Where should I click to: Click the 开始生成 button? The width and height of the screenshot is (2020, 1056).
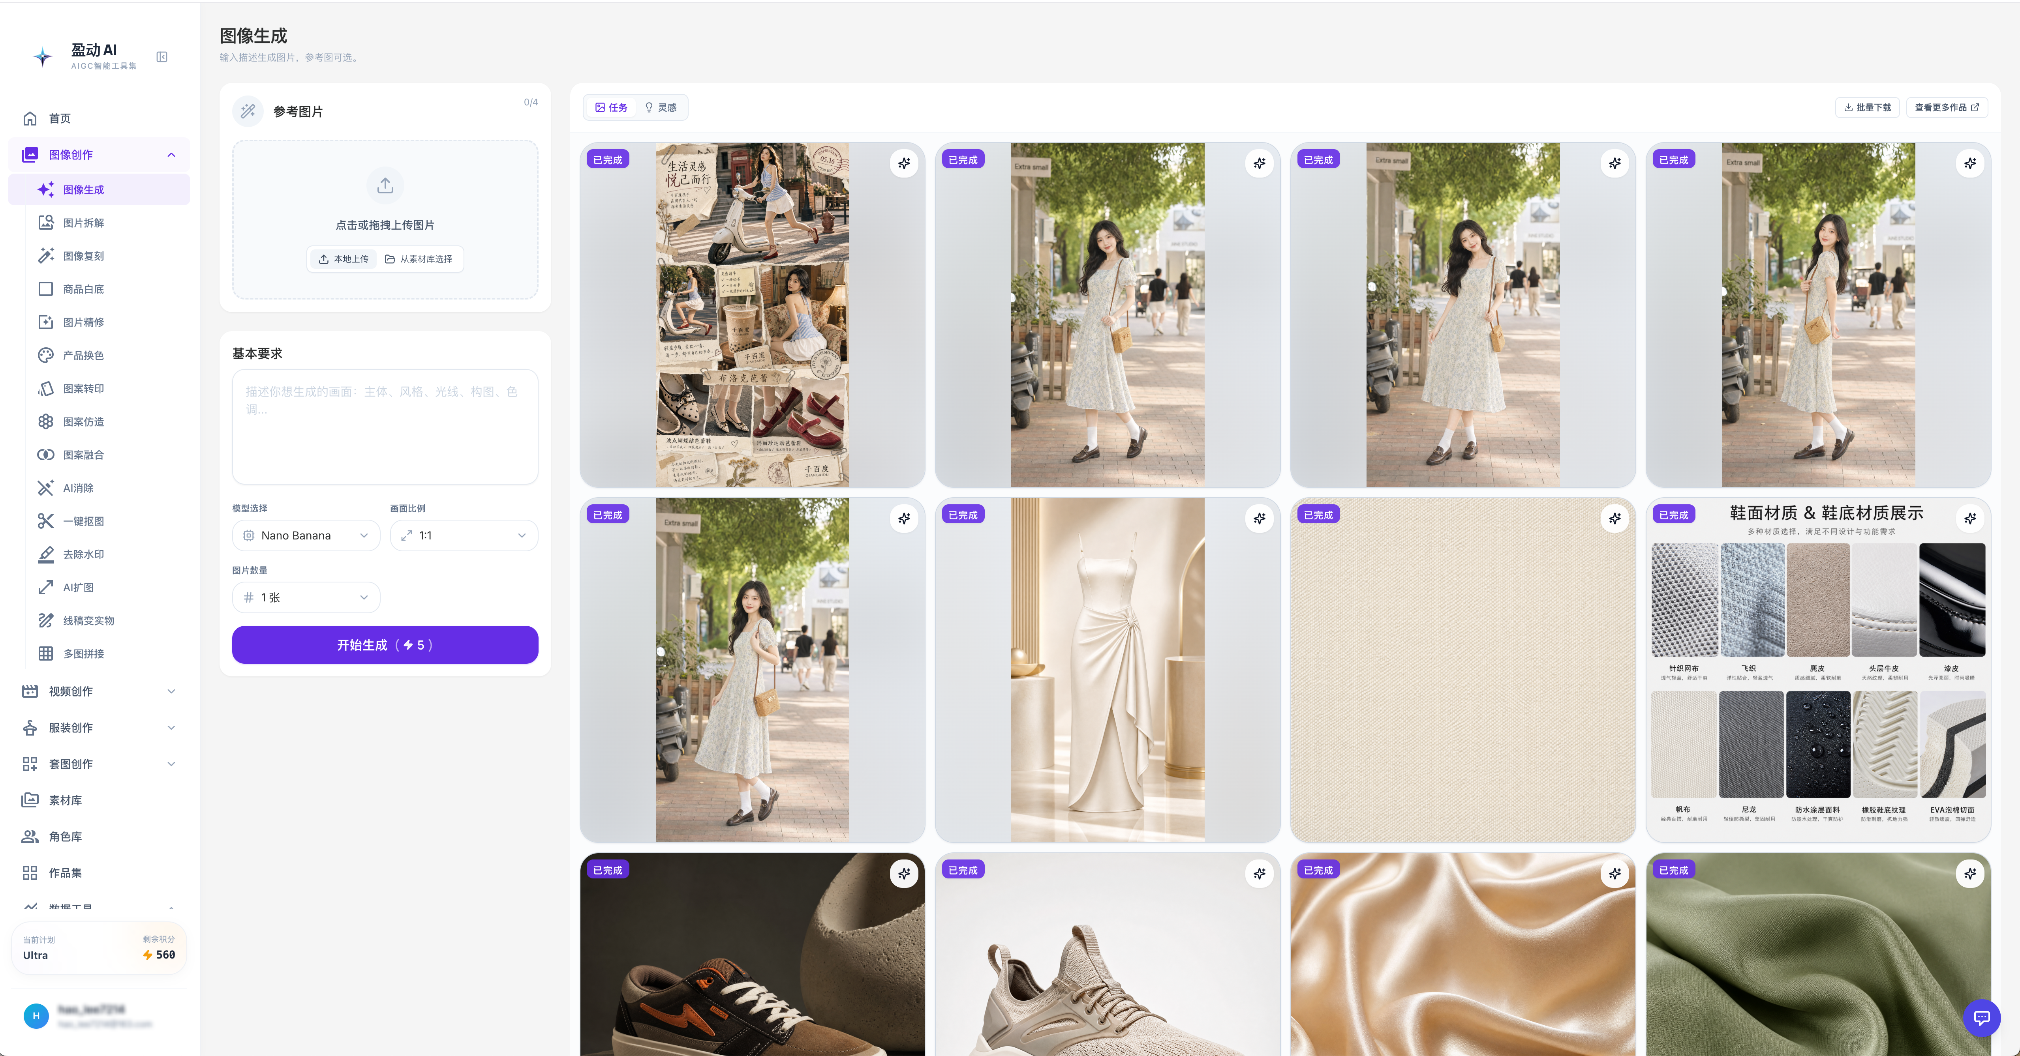(385, 644)
